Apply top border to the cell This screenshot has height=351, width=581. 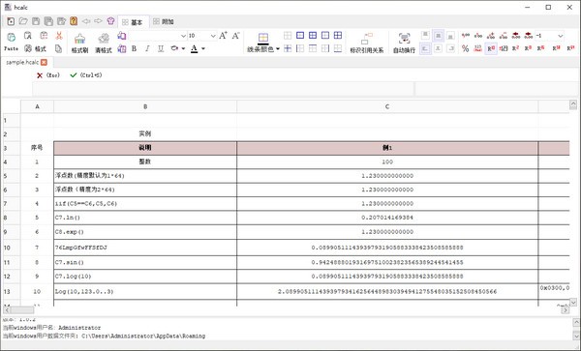(313, 48)
